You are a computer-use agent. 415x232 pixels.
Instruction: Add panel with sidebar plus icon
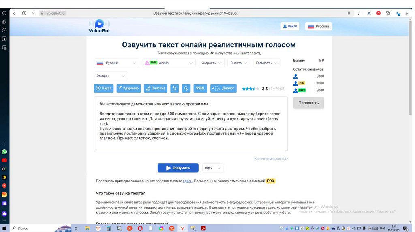pyautogui.click(x=4, y=143)
